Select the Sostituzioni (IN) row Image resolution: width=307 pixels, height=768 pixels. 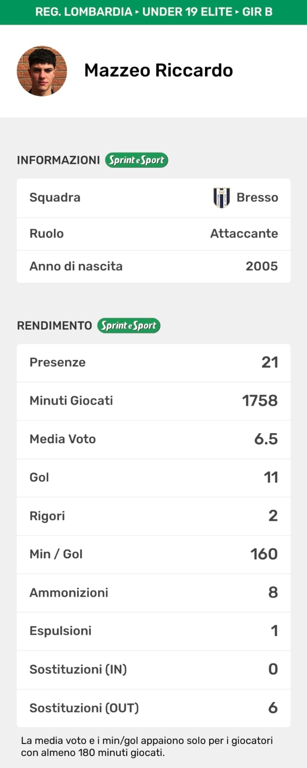153,669
